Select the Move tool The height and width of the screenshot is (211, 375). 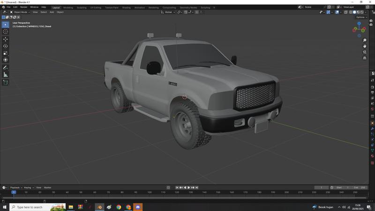point(6,39)
